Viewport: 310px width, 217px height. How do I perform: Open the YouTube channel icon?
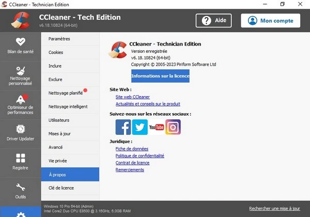point(156,127)
